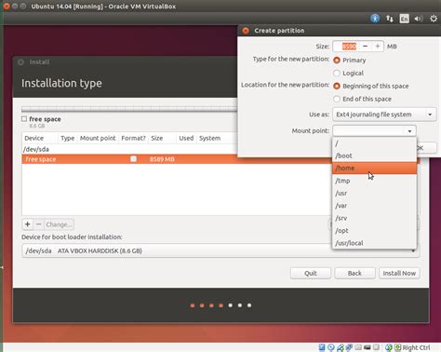Click the VirtualBox USB devices status icon
Image resolution: width=441 pixels, height=352 pixels.
coord(340,347)
